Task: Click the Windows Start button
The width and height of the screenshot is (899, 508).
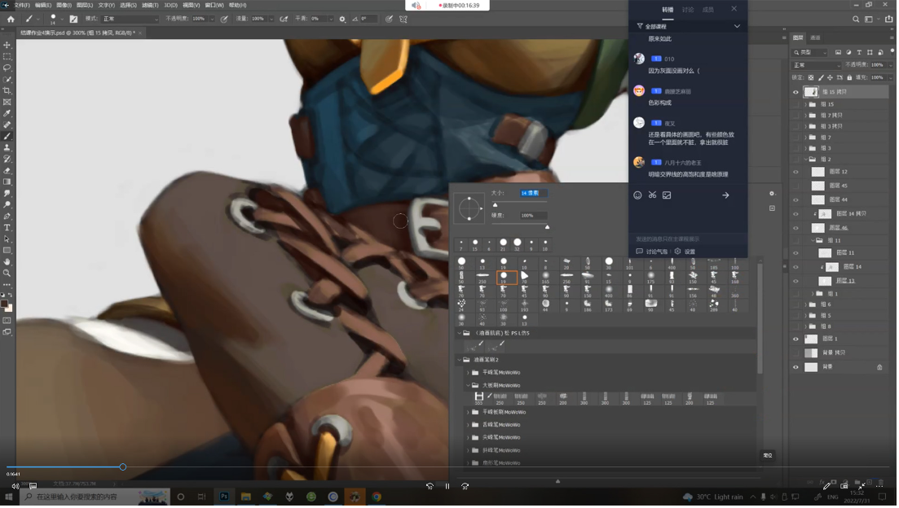Action: [x=9, y=497]
